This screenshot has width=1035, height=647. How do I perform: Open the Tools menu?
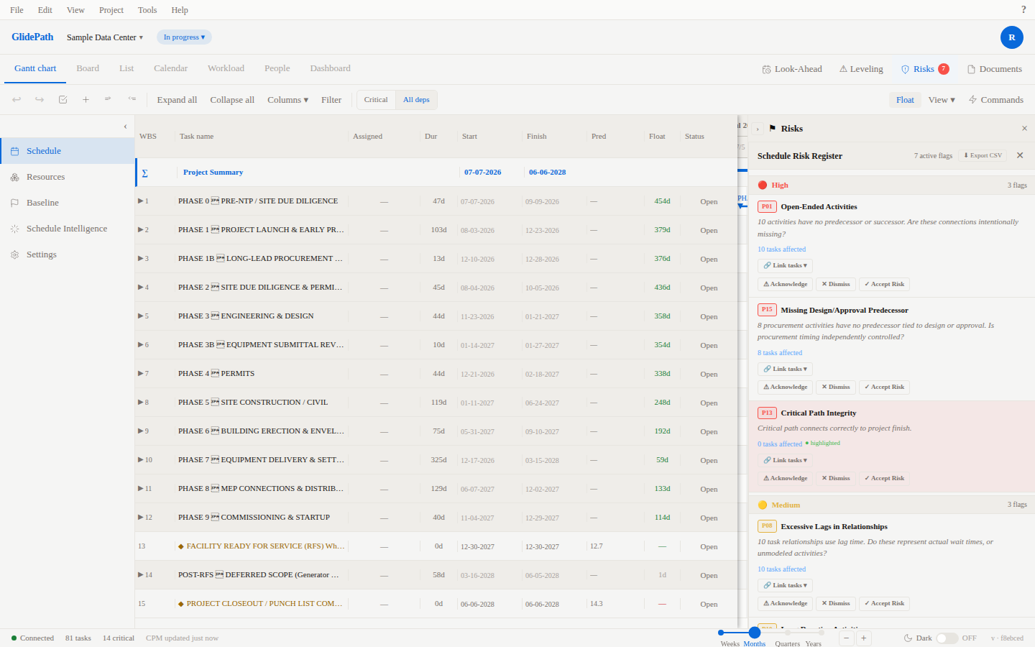[x=147, y=10]
